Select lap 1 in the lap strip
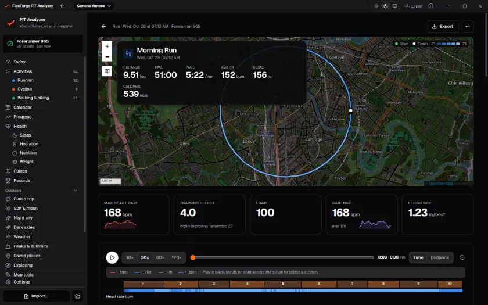 [143, 284]
